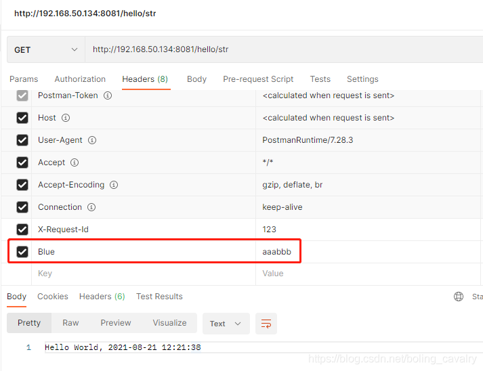This screenshot has height=371, width=483.
Task: Disable the User-Agent header checkbox
Action: click(22, 140)
